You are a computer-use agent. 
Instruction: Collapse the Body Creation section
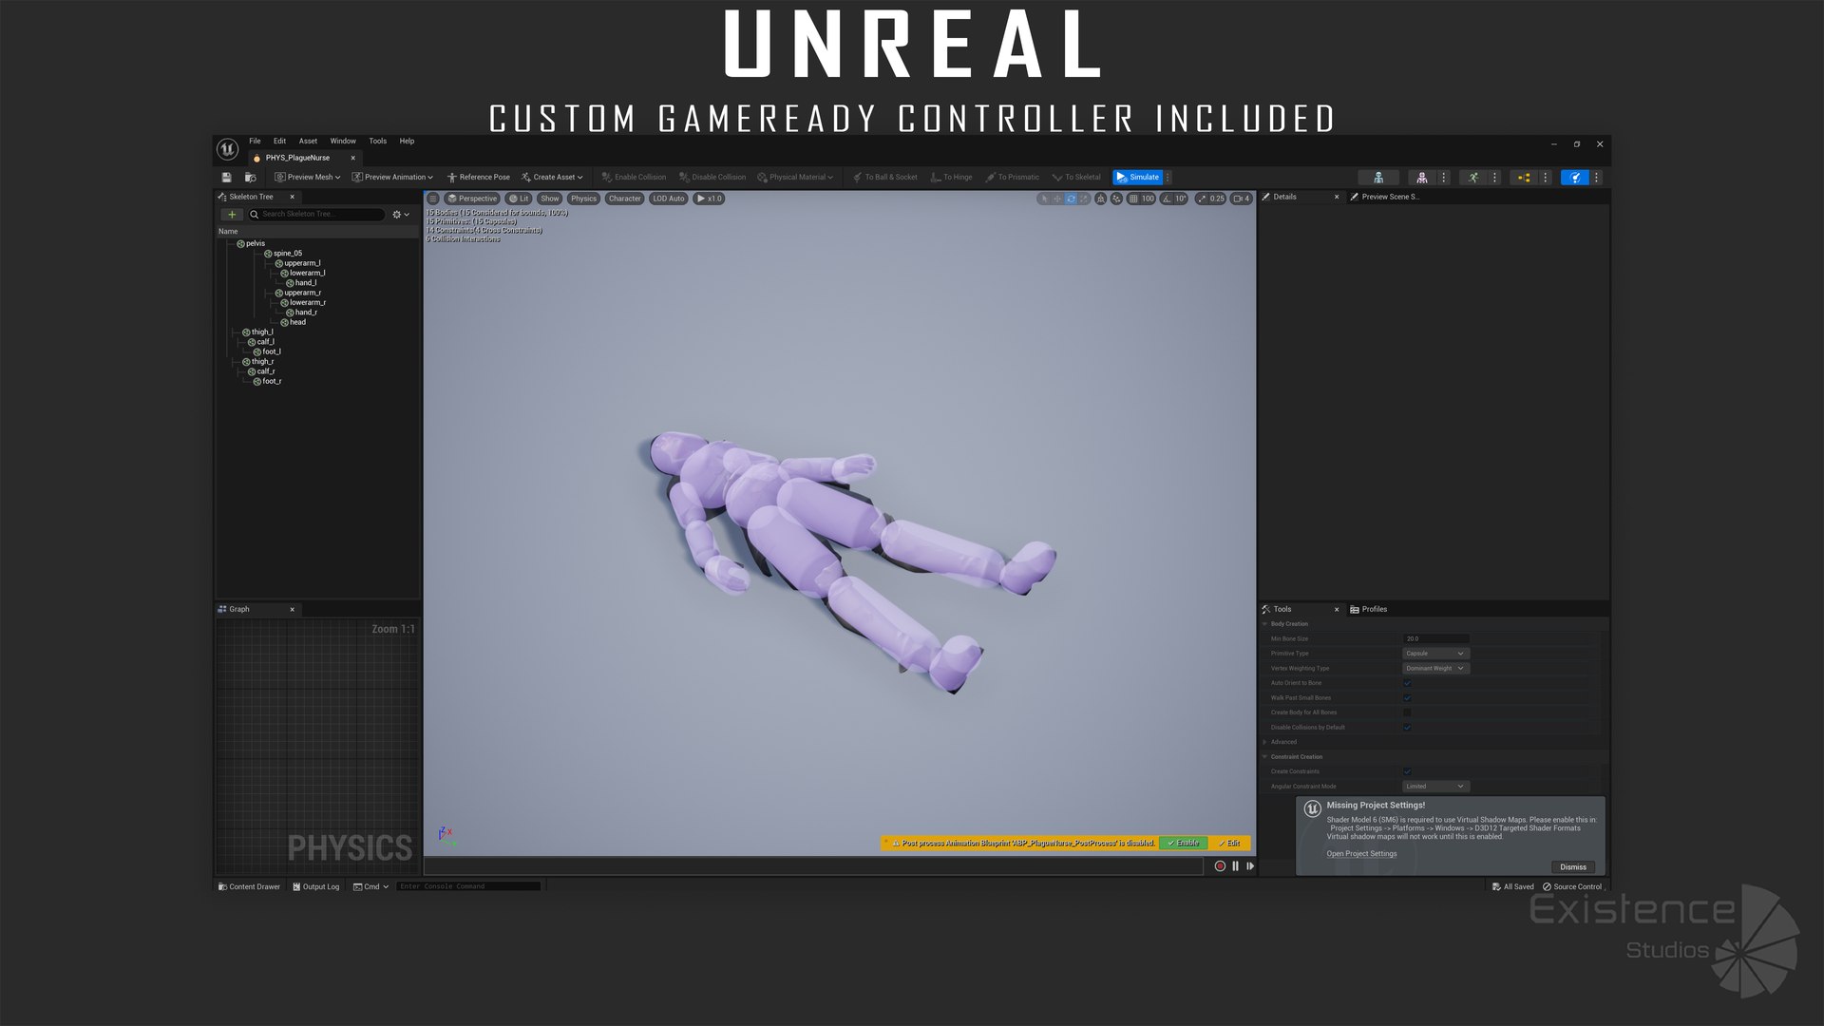[1265, 624]
